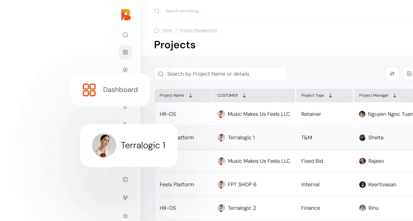
Task: Click the Home breadcrumb link
Action: pyautogui.click(x=167, y=30)
